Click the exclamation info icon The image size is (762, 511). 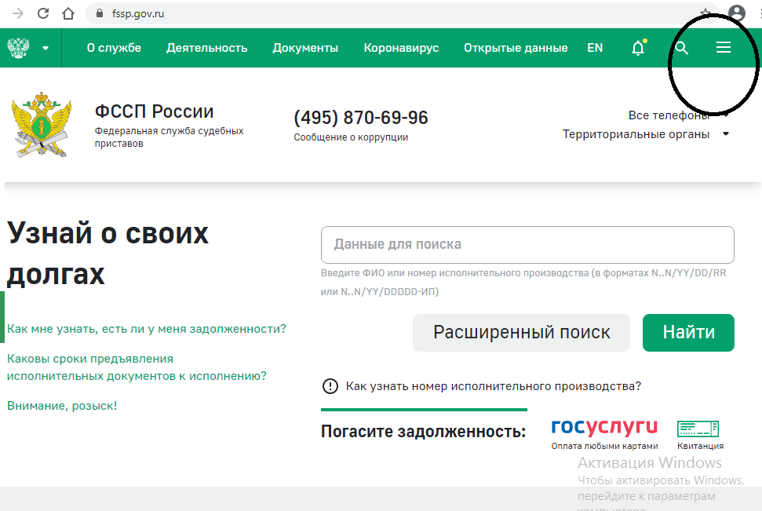[x=330, y=386]
